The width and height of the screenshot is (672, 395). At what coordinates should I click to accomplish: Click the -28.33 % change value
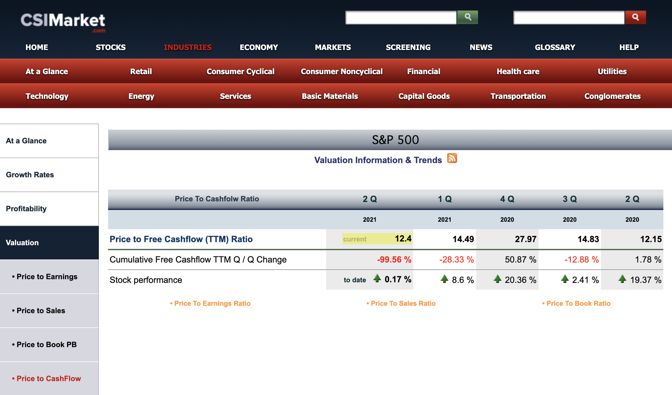coord(456,259)
